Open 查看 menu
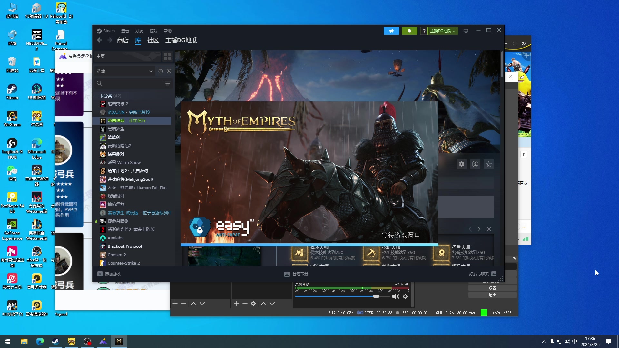Image resolution: width=619 pixels, height=348 pixels. tap(125, 31)
